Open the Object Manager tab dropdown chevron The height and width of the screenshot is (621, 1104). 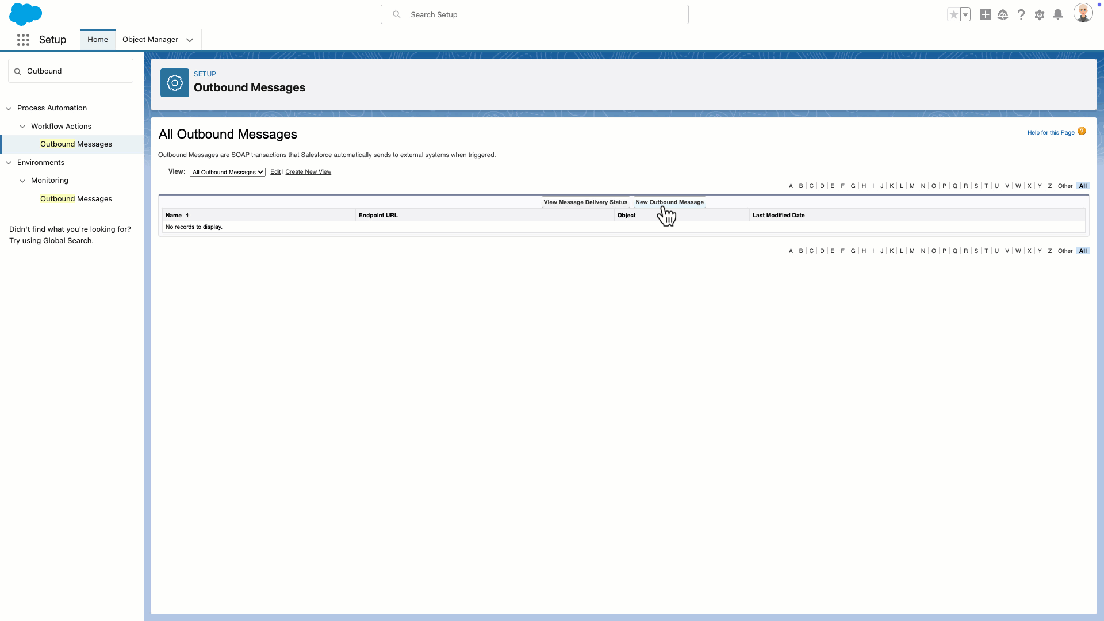pyautogui.click(x=190, y=40)
